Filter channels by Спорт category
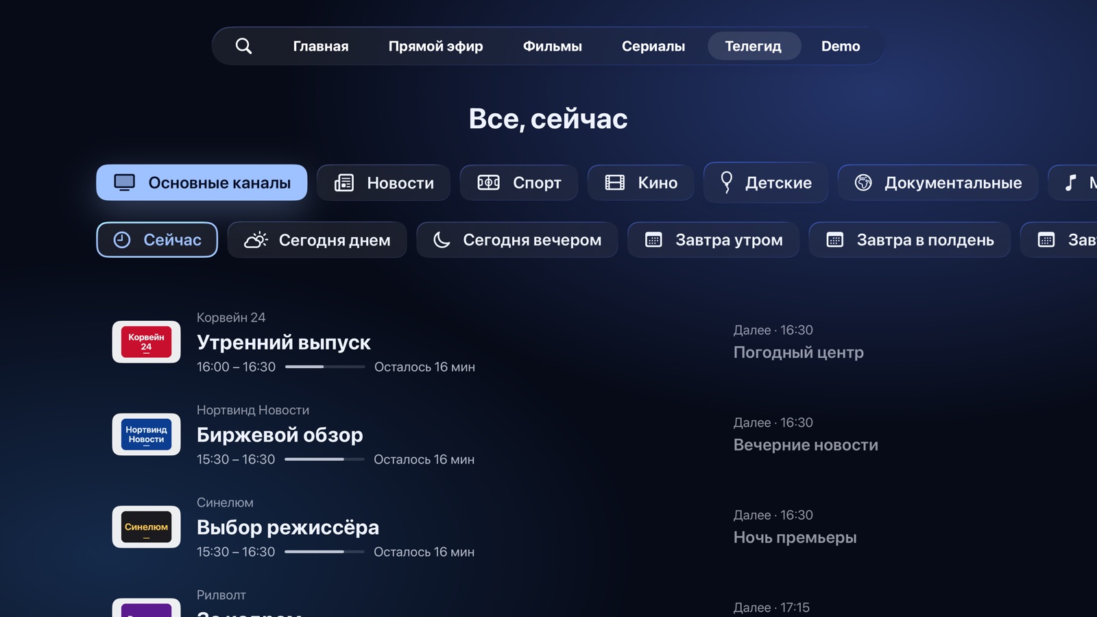This screenshot has height=617, width=1097. pyautogui.click(x=519, y=182)
